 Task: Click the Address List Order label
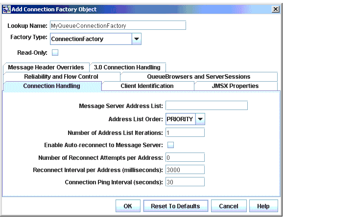pos(136,119)
